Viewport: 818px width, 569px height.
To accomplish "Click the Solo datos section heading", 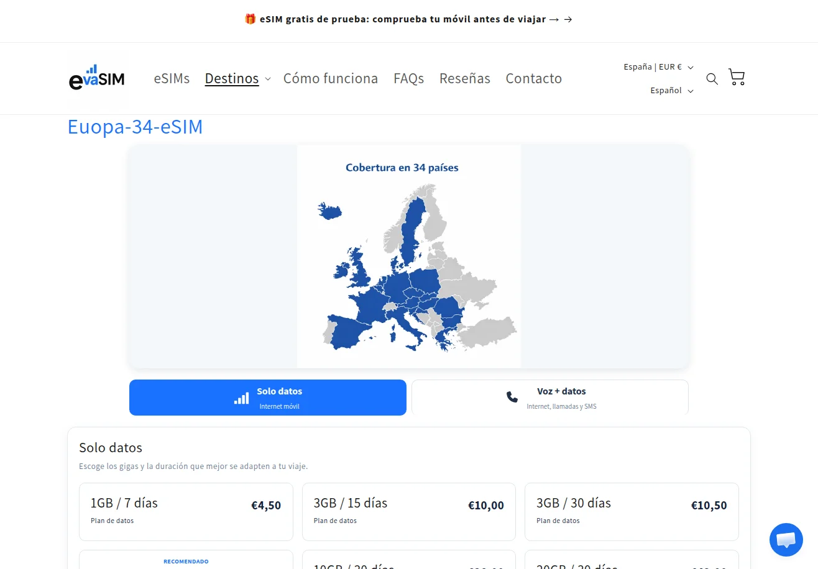I will pyautogui.click(x=111, y=448).
